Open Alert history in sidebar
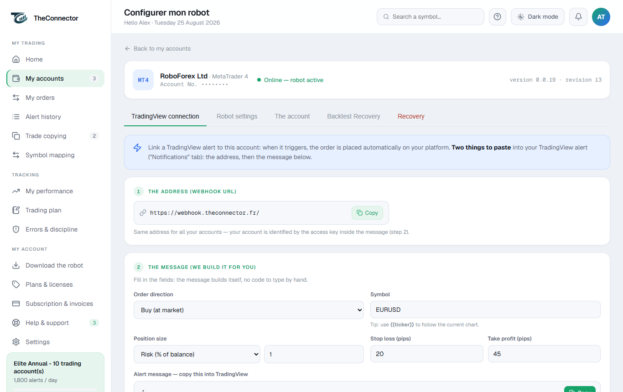The height and width of the screenshot is (392, 623). pyautogui.click(x=55, y=117)
